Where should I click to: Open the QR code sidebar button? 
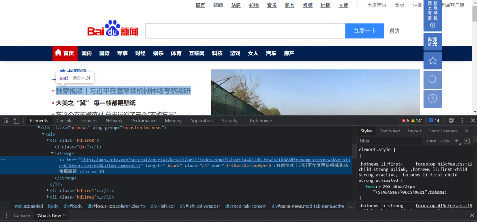[433, 42]
